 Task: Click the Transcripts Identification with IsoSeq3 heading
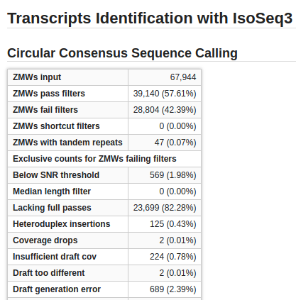click(x=150, y=18)
